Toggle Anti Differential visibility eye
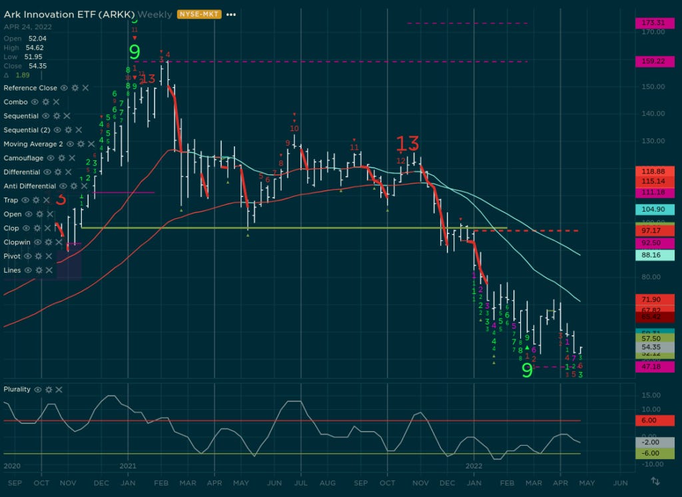This screenshot has width=682, height=497. (x=63, y=186)
